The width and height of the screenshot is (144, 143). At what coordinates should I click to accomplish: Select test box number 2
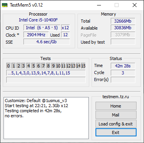click(18, 66)
